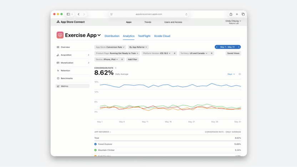Image resolution: width=297 pixels, height=167 pixels.
Task: Click the Add Filter button
Action: tap(132, 59)
